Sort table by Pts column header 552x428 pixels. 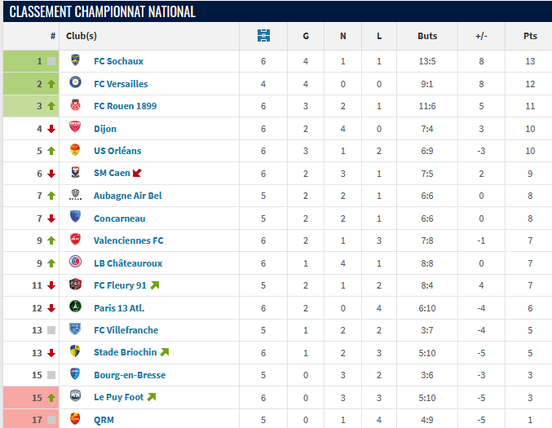point(531,36)
